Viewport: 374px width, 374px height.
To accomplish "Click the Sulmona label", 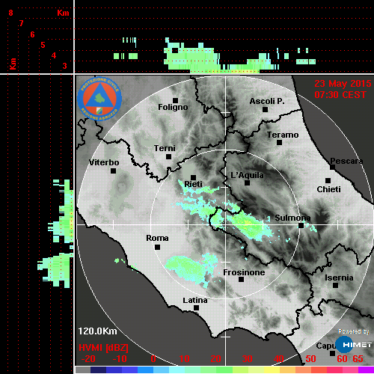I will [292, 218].
